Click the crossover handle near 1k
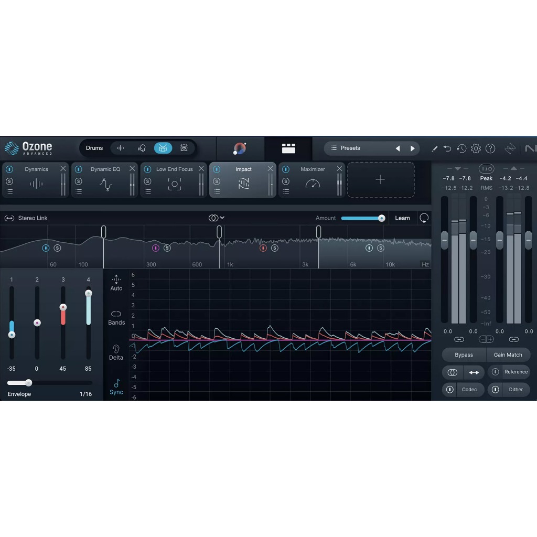This screenshot has width=537, height=537. [219, 232]
